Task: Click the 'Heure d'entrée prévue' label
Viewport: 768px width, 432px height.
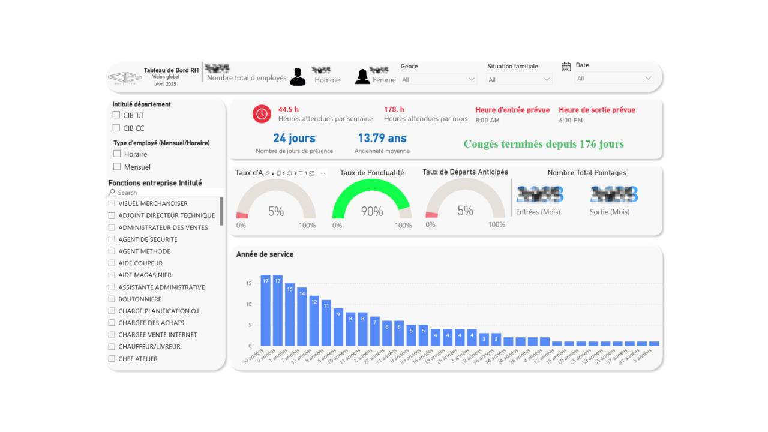Action: tap(512, 110)
